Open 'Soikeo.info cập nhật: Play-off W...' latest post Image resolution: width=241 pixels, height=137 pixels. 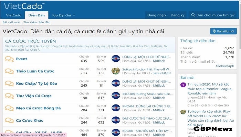[x=147, y=69]
